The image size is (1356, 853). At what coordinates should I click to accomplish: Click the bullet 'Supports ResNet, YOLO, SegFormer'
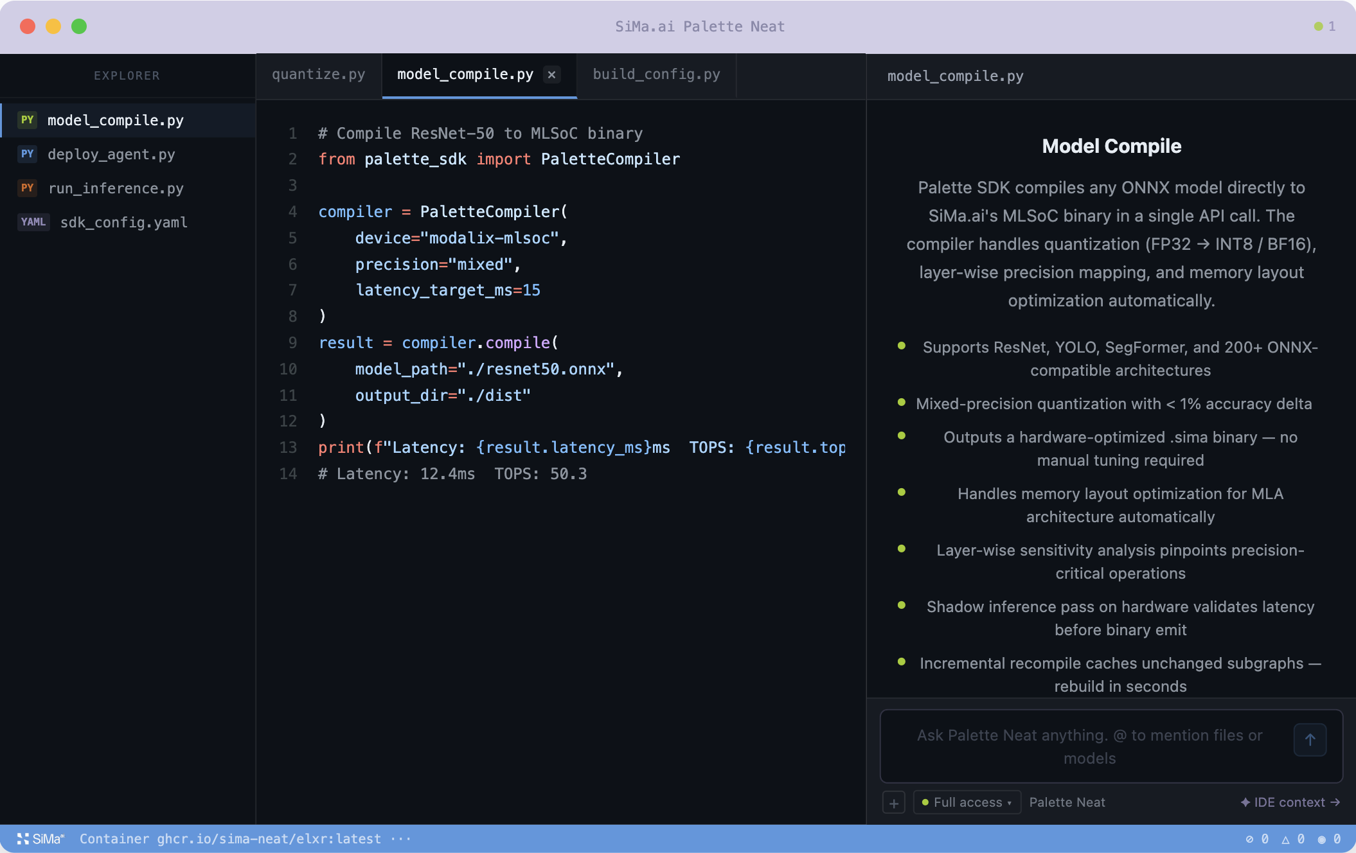point(1120,359)
